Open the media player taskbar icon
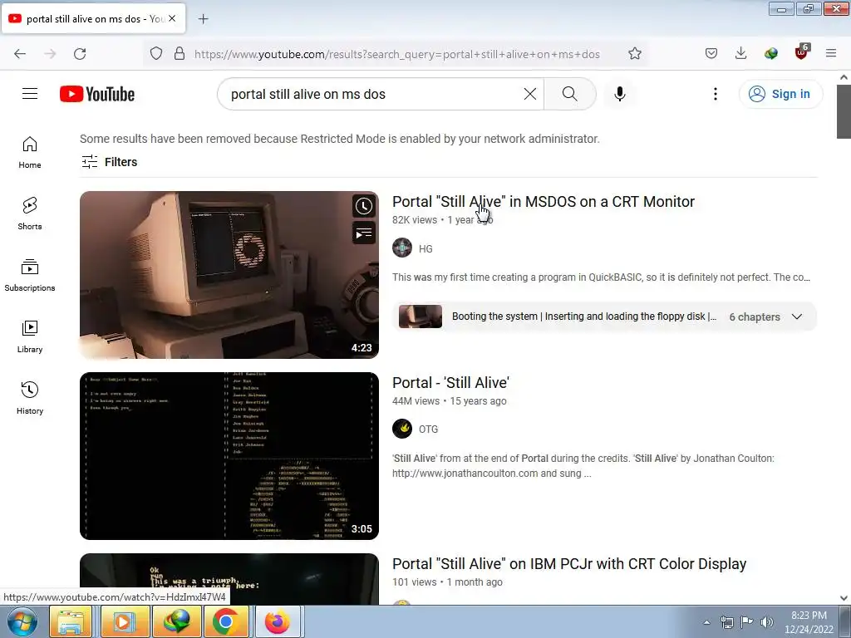The height and width of the screenshot is (638, 851). (x=124, y=621)
